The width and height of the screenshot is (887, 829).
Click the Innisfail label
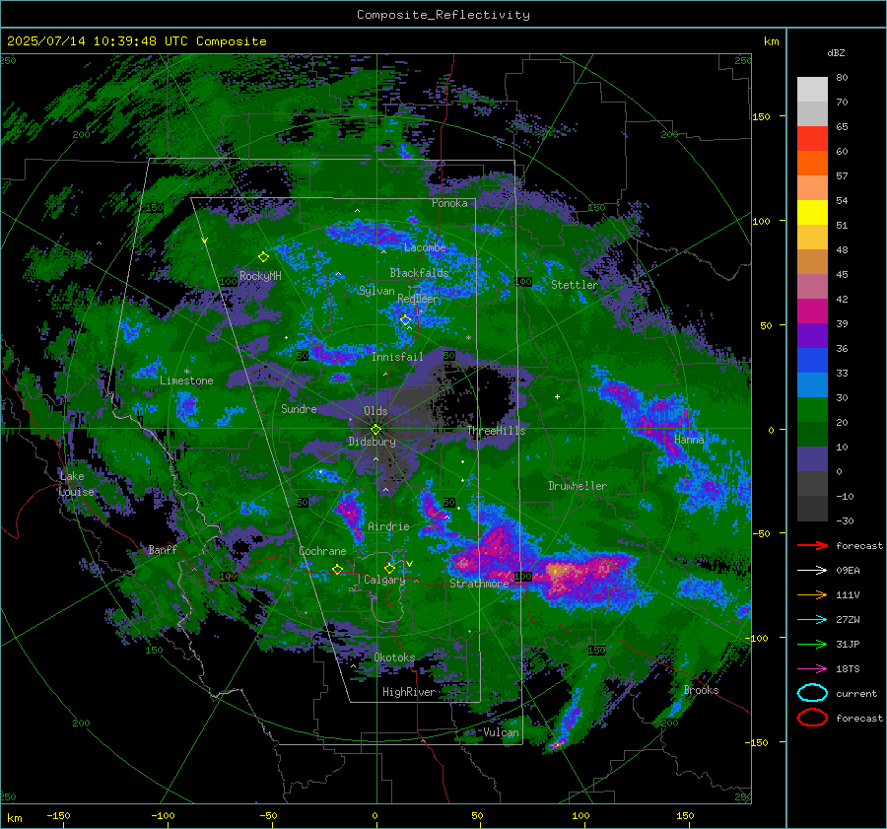click(x=397, y=357)
